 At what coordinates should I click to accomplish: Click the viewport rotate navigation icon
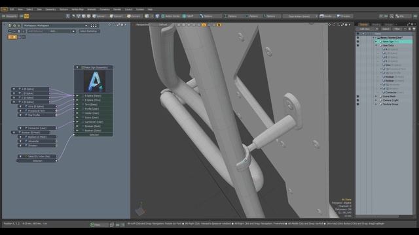click(x=334, y=25)
